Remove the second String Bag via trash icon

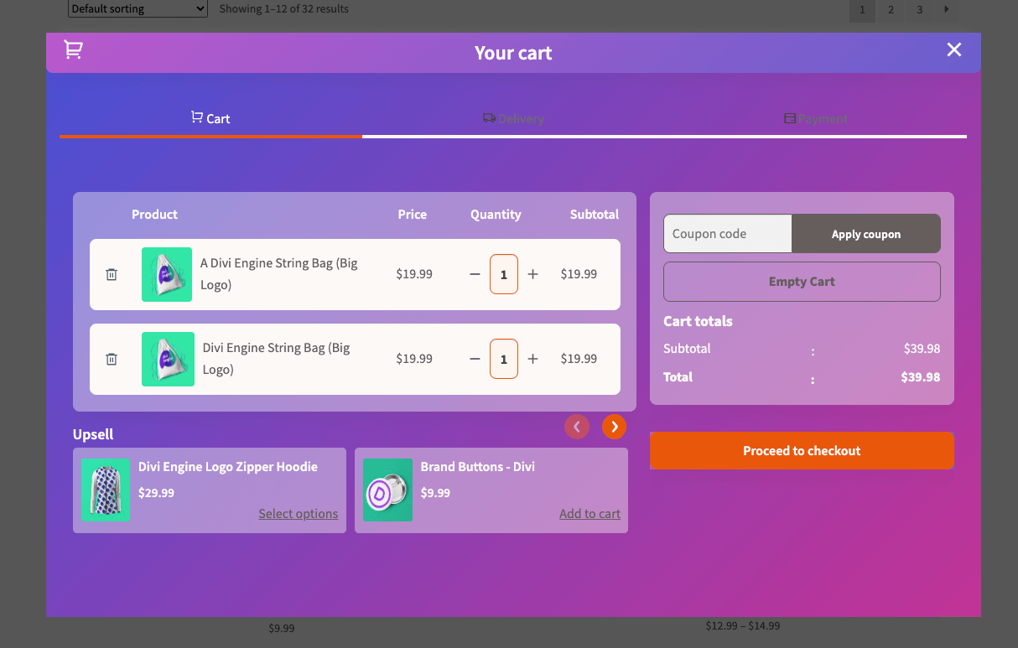click(x=112, y=360)
